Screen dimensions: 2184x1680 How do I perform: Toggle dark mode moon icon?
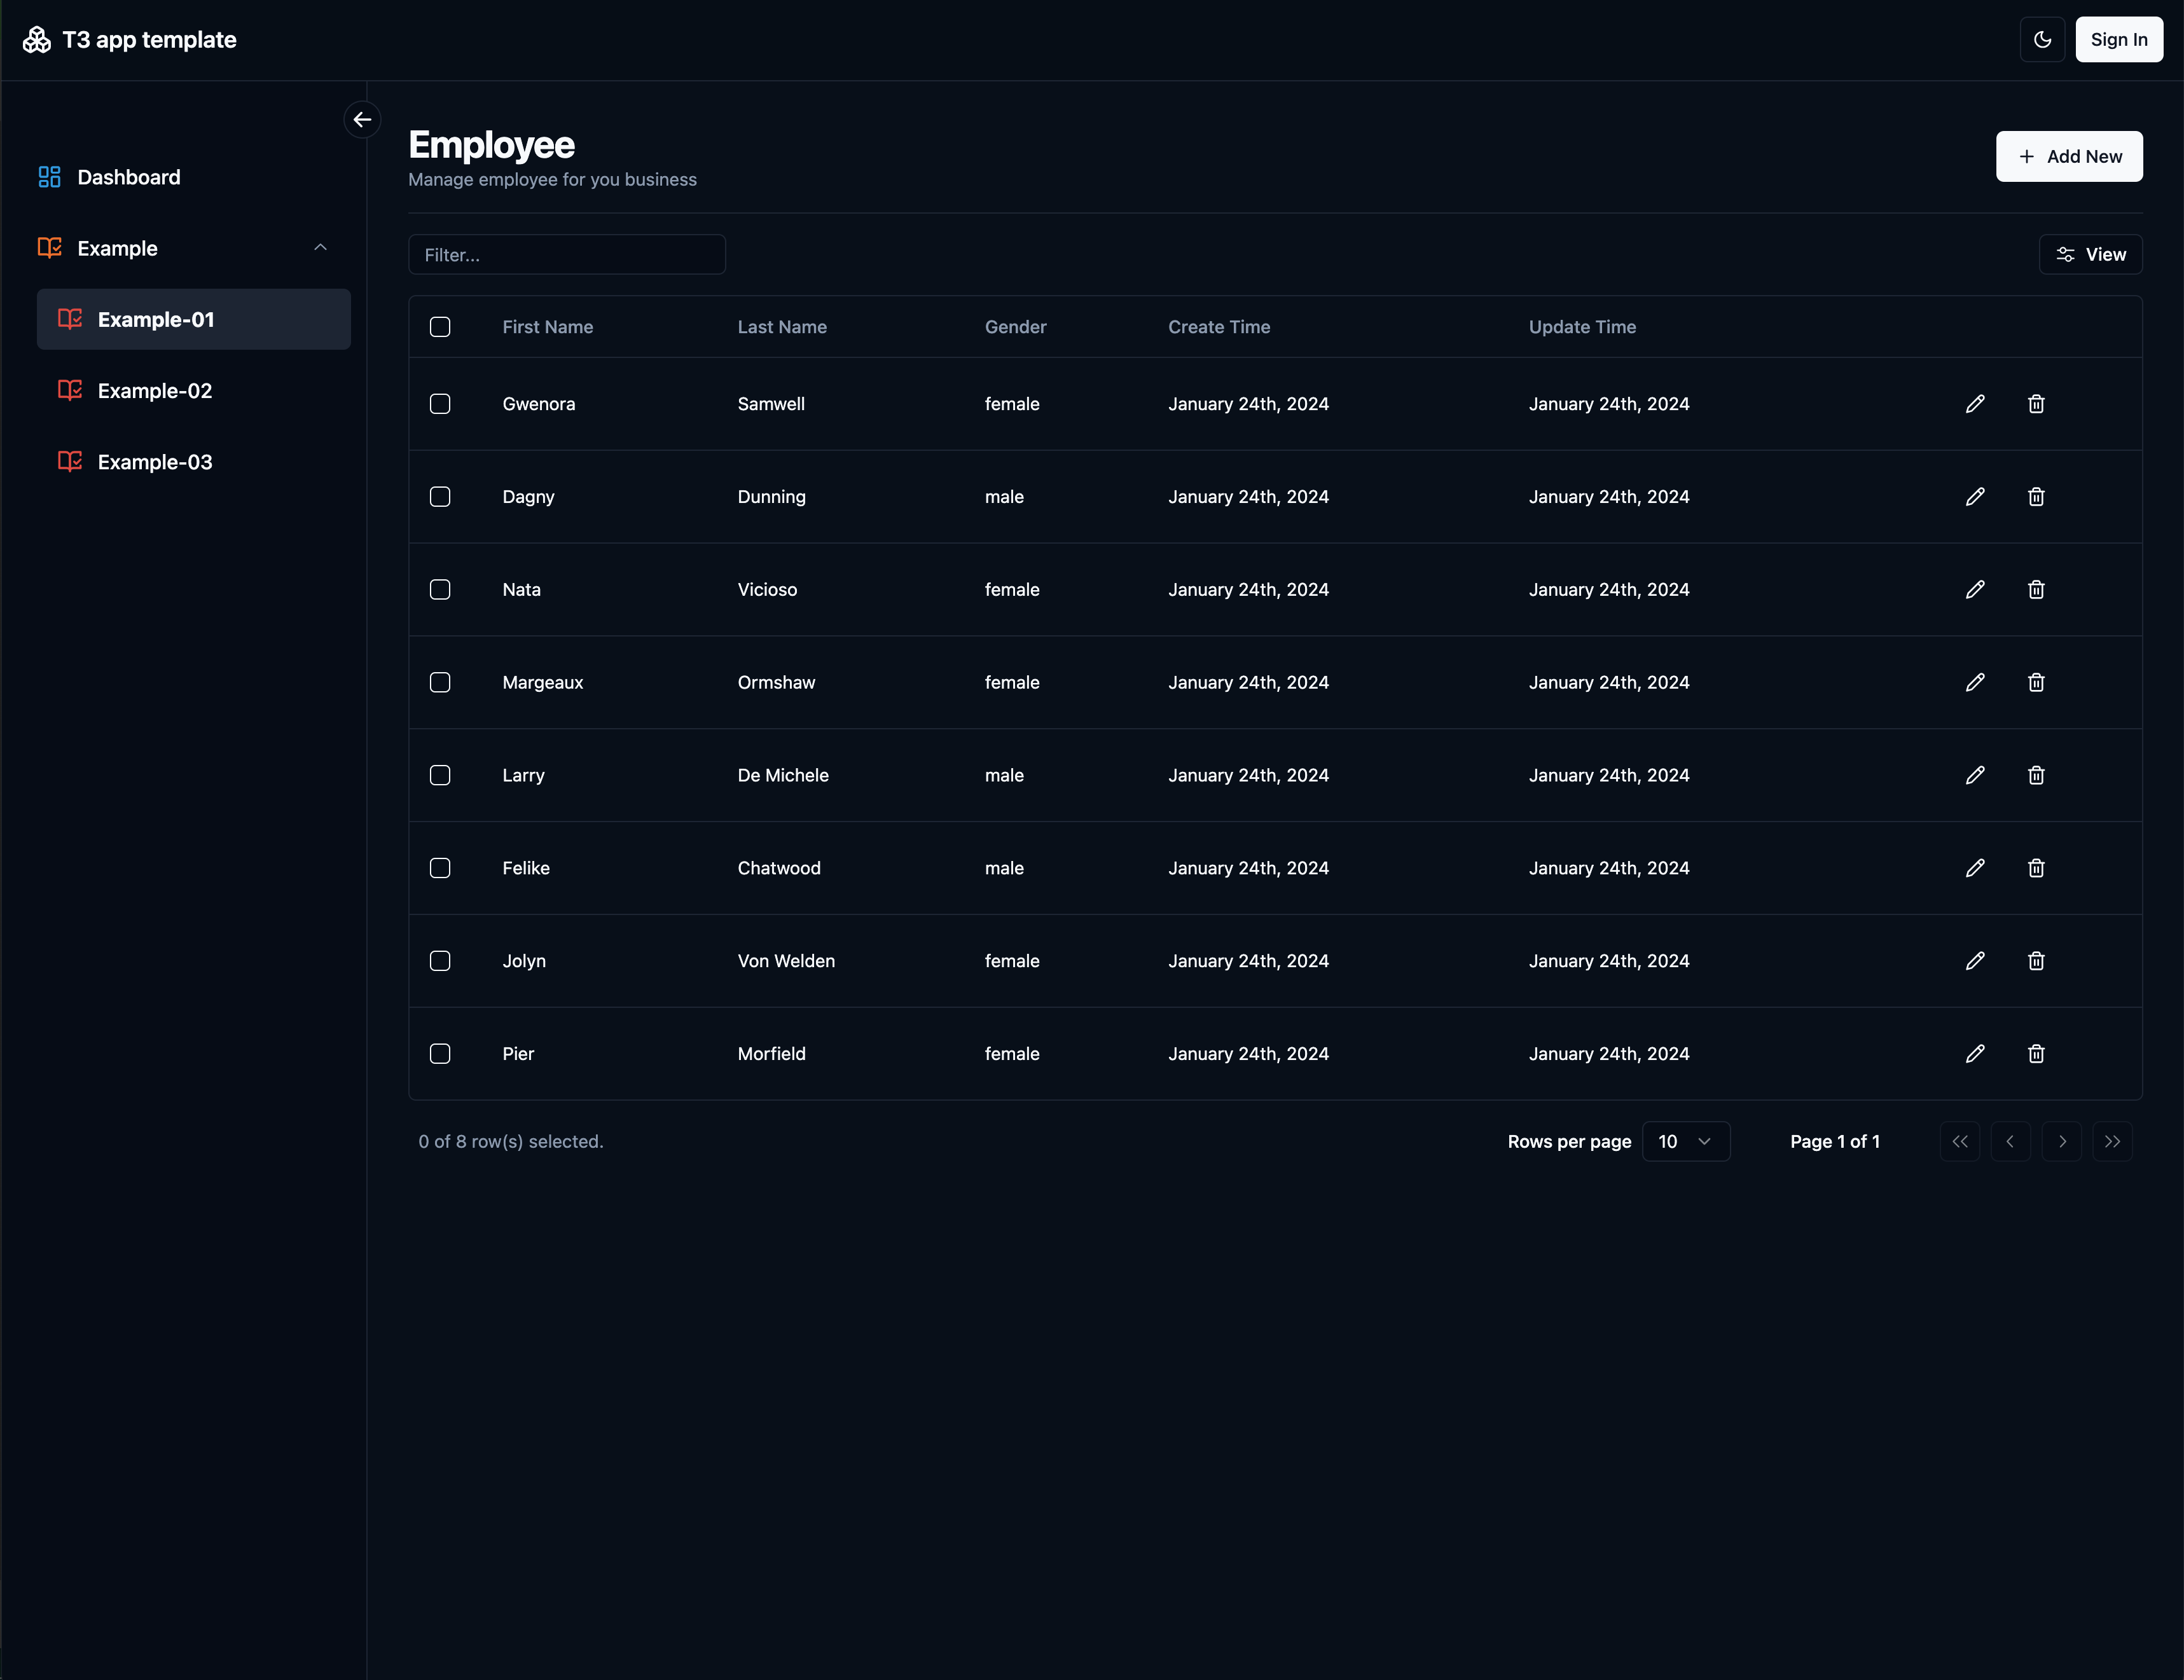[x=2042, y=40]
